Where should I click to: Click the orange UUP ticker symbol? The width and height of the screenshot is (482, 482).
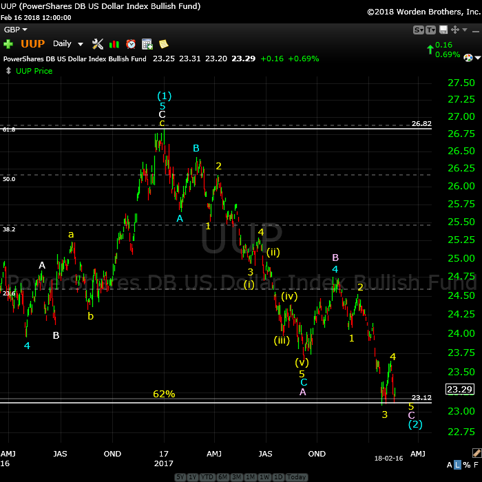coord(33,43)
